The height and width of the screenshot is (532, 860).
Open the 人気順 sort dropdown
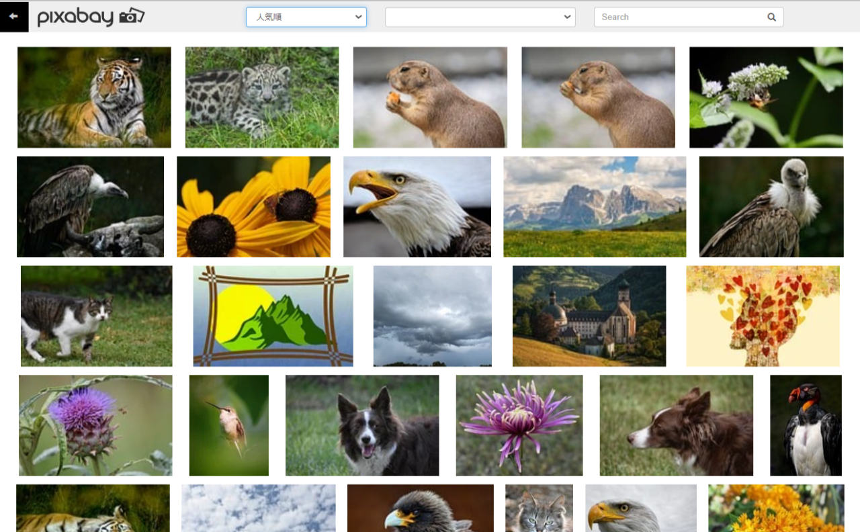pyautogui.click(x=306, y=17)
